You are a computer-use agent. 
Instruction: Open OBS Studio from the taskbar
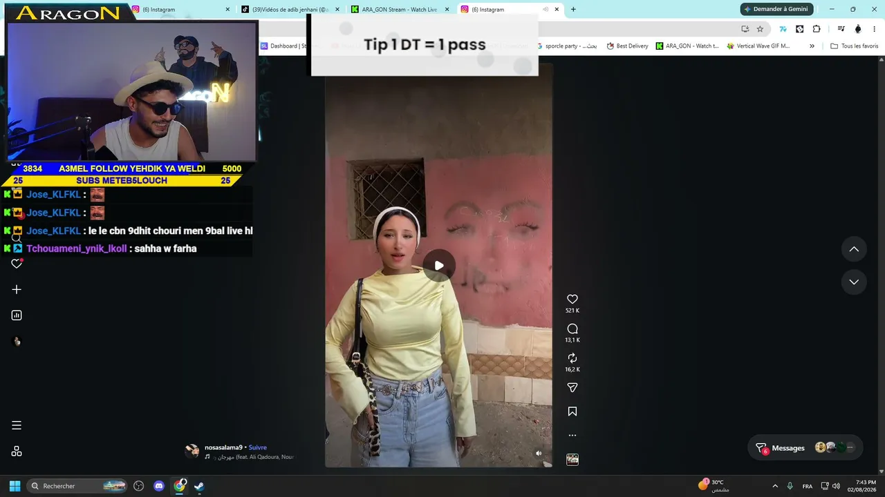point(139,486)
